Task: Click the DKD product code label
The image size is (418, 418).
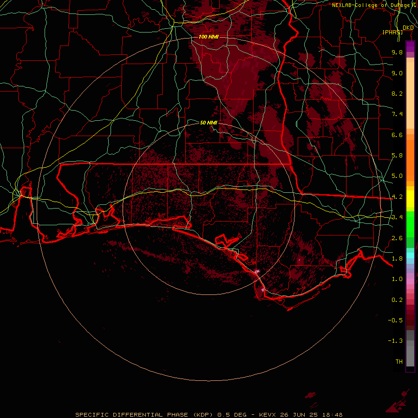Action: tap(408, 28)
